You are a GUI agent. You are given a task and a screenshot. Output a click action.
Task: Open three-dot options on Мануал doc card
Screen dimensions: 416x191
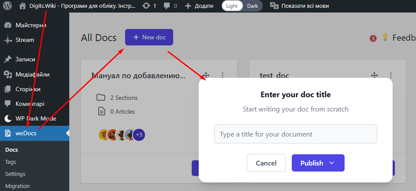point(223,75)
